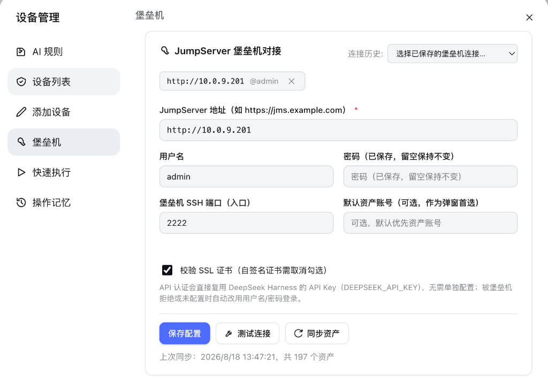Click the shield icon beside 设备列表
548x382 pixels.
pyautogui.click(x=21, y=82)
